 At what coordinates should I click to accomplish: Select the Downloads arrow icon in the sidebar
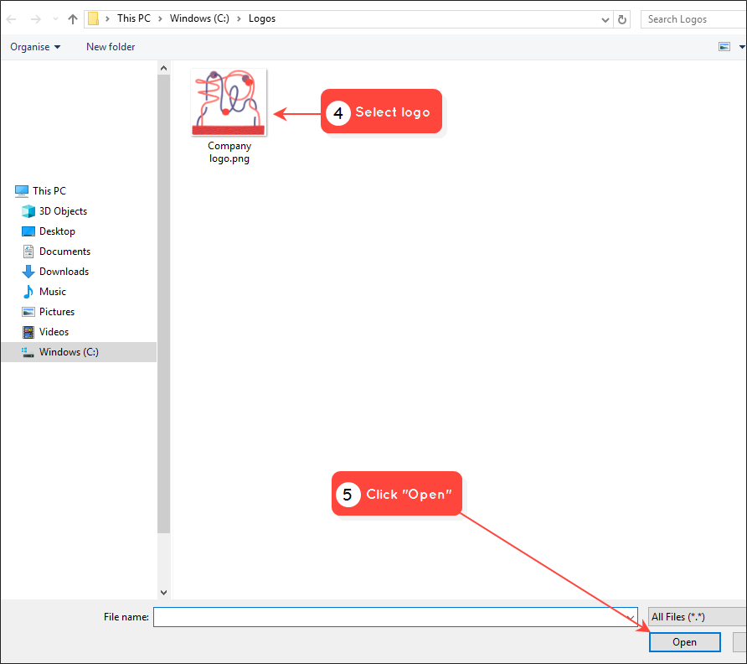click(x=28, y=272)
